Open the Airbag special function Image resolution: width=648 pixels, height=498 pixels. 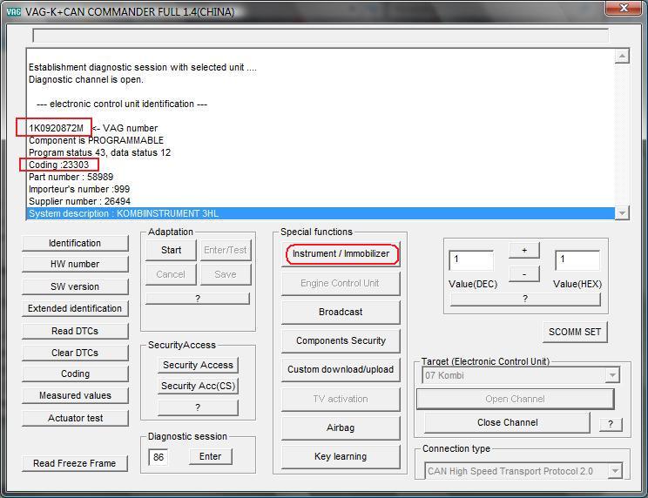(341, 427)
